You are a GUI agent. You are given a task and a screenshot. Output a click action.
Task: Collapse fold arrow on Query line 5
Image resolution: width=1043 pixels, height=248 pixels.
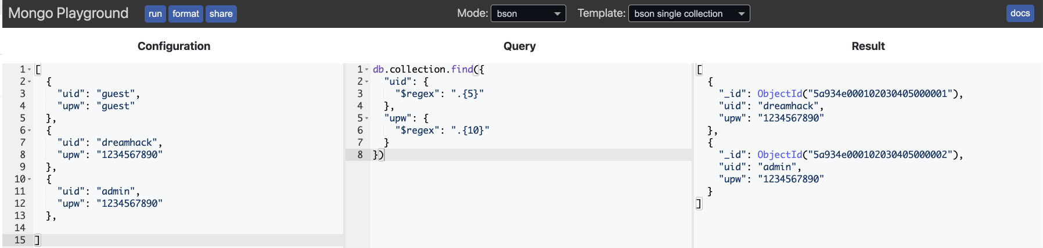pos(367,118)
